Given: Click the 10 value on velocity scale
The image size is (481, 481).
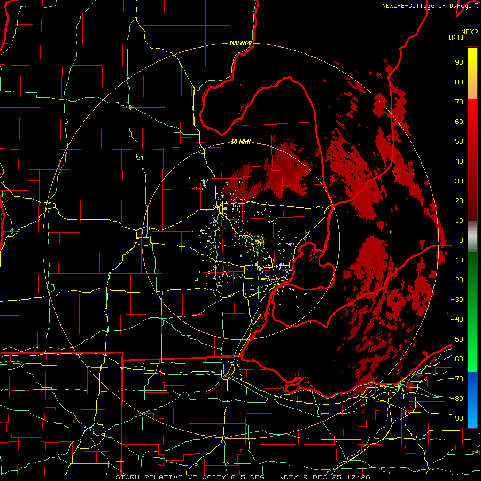Looking at the screenshot, I should pyautogui.click(x=459, y=221).
